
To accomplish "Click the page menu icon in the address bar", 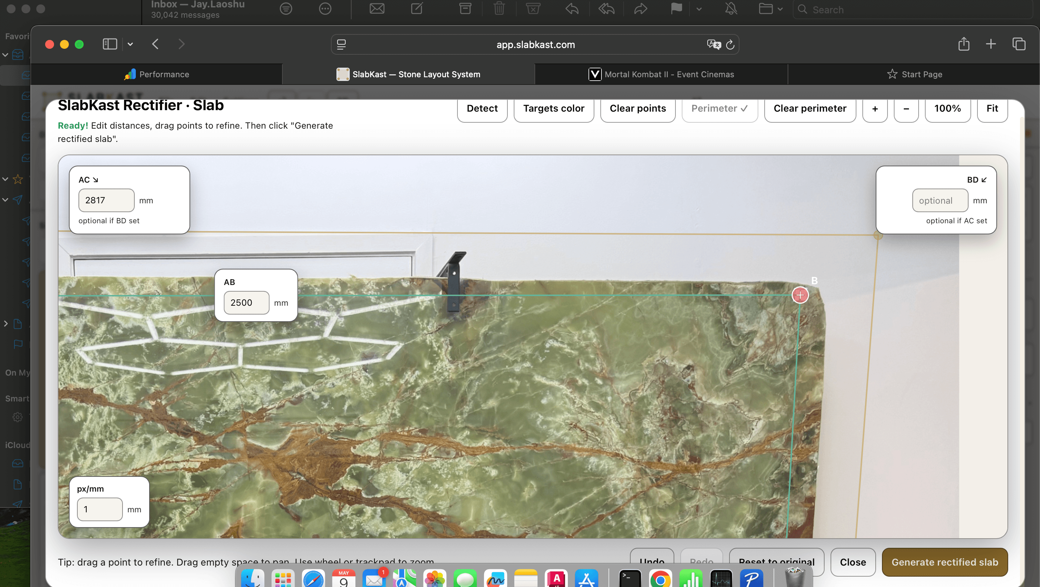I will pos(341,44).
